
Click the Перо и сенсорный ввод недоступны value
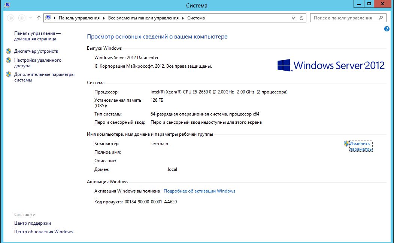pos(206,122)
